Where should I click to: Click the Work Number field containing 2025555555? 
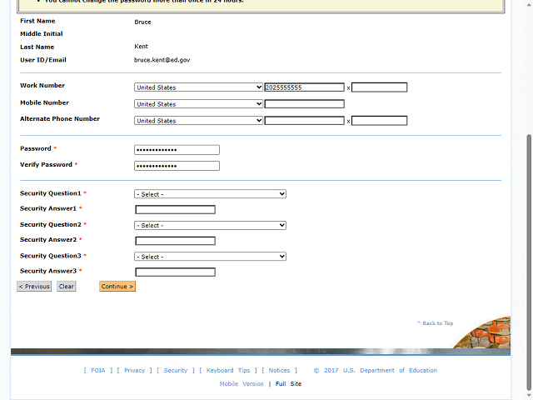(x=304, y=87)
